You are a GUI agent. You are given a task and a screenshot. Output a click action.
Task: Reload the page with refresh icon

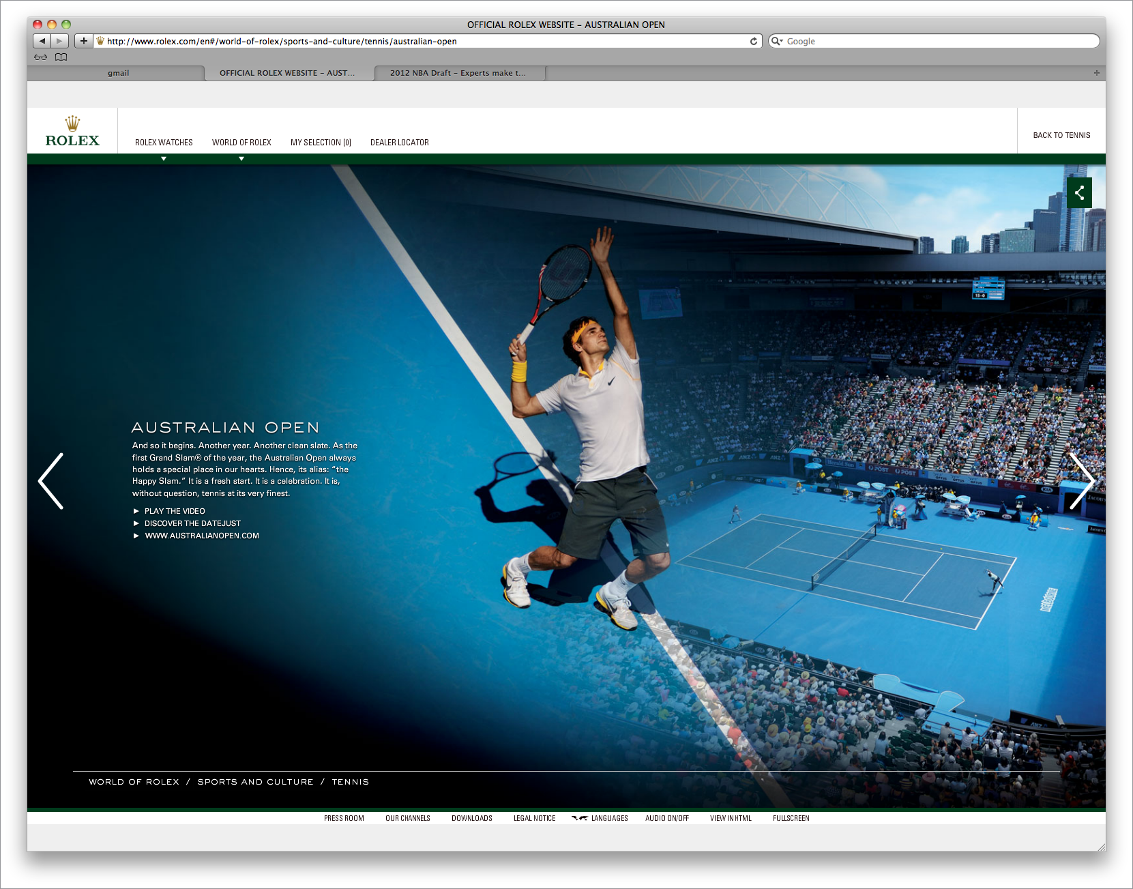(x=754, y=41)
